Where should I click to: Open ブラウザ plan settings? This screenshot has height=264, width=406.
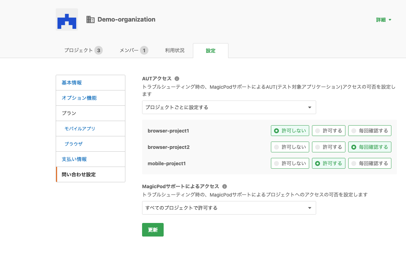[x=91, y=144]
